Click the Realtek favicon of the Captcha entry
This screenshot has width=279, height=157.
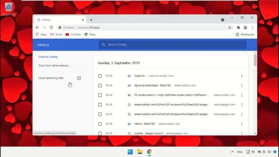(129, 76)
